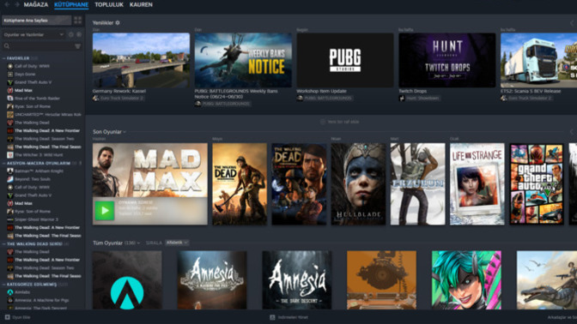577x324 pixels.
Task: Click Yeni bir raf ekle
Action: (x=340, y=122)
